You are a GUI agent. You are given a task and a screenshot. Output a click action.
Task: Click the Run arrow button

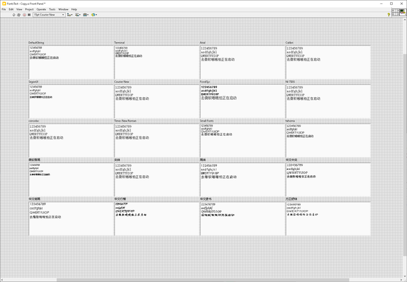tap(14, 15)
